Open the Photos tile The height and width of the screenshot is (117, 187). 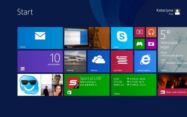pyautogui.click(x=87, y=38)
